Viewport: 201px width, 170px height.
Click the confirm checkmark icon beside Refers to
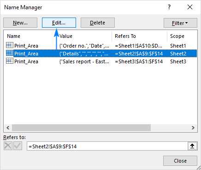[x=18, y=146]
